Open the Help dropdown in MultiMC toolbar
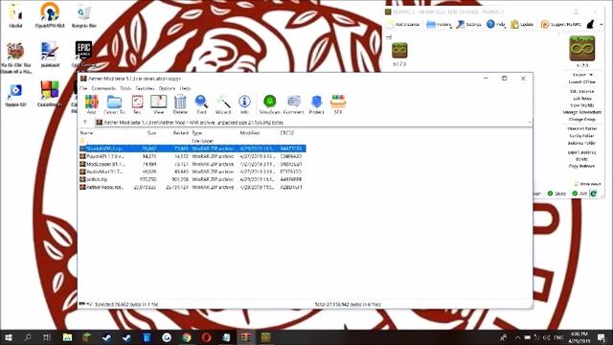This screenshot has width=613, height=345. click(496, 24)
